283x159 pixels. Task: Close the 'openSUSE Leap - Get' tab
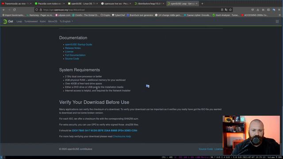click(x=196, y=4)
